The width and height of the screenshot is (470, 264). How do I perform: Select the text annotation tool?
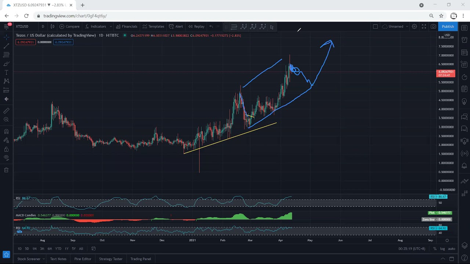coord(6,73)
